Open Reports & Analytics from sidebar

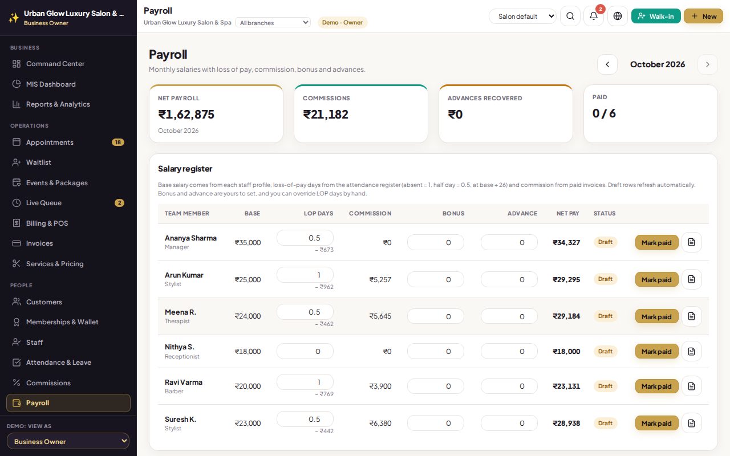[x=68, y=104]
